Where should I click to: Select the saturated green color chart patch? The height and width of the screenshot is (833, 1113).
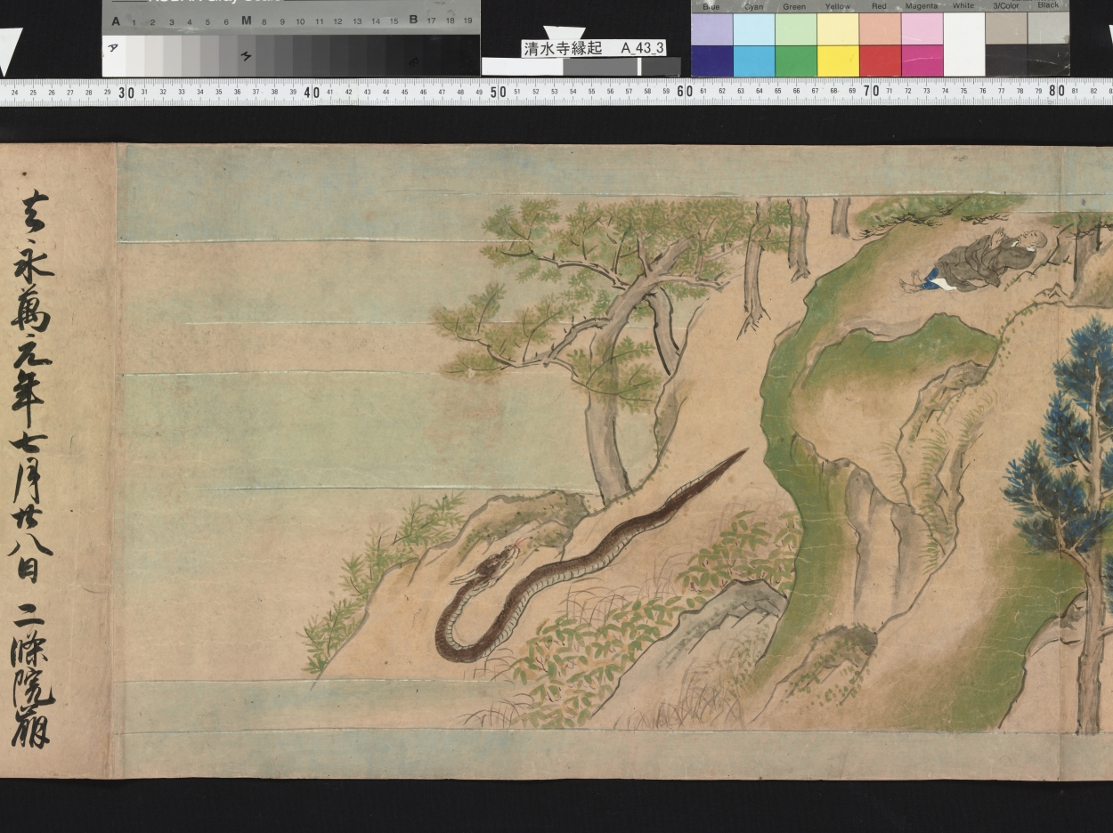click(796, 61)
